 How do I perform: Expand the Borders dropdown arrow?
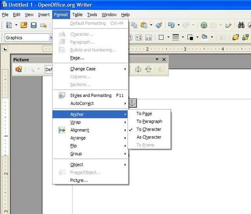(168, 37)
